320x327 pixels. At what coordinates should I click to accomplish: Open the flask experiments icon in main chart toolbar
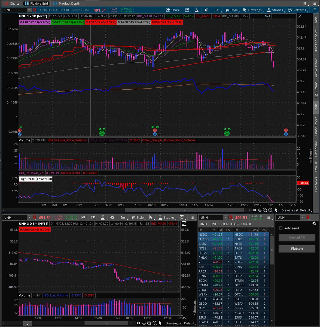pyautogui.click(x=196, y=10)
